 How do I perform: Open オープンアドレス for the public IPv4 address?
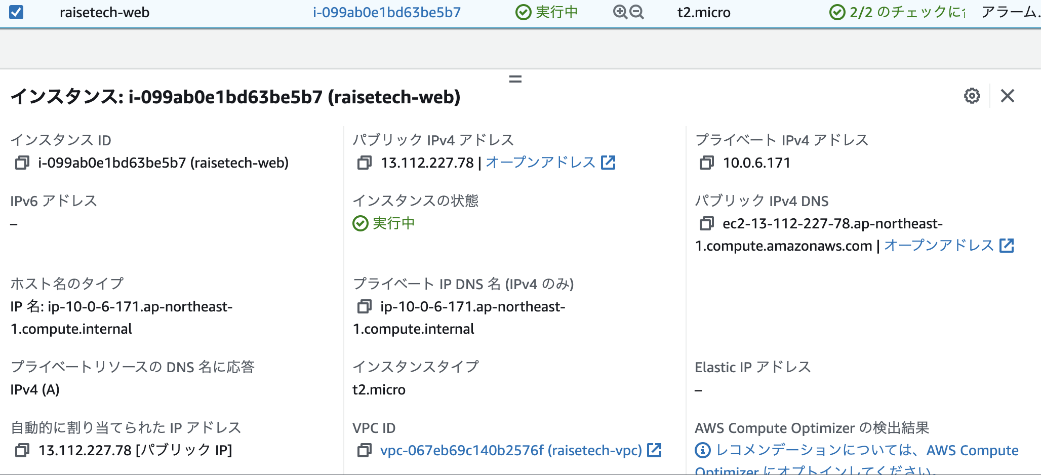[540, 162]
